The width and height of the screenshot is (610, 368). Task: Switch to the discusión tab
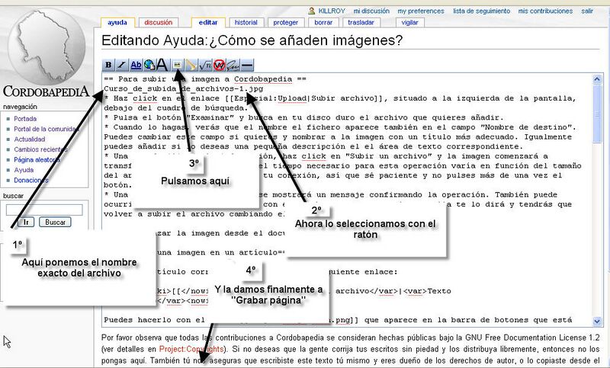click(159, 23)
